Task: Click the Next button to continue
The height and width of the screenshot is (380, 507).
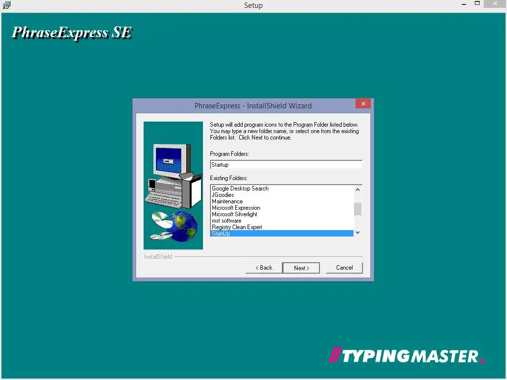Action: 301,268
